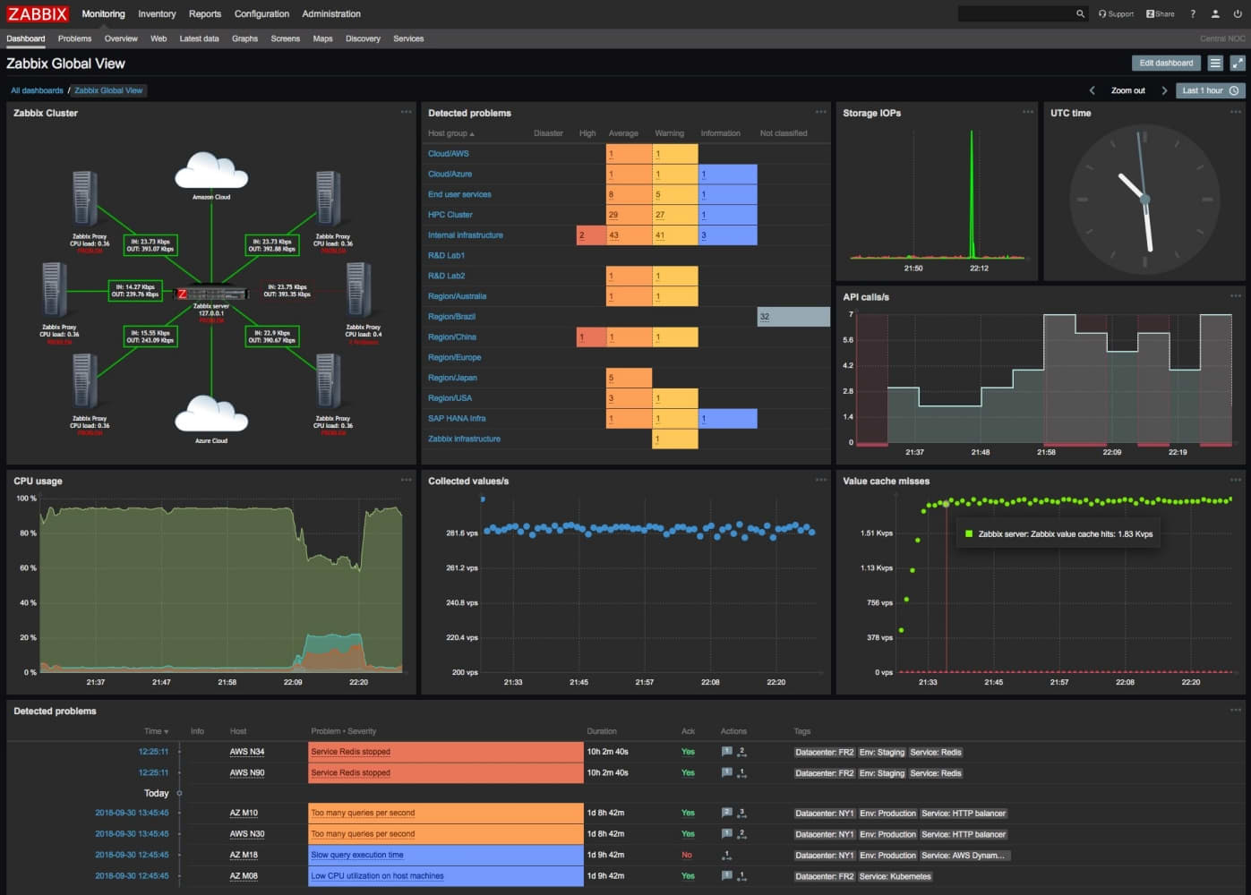Click the Edit dashboard button
Image resolution: width=1251 pixels, height=895 pixels.
coord(1166,63)
